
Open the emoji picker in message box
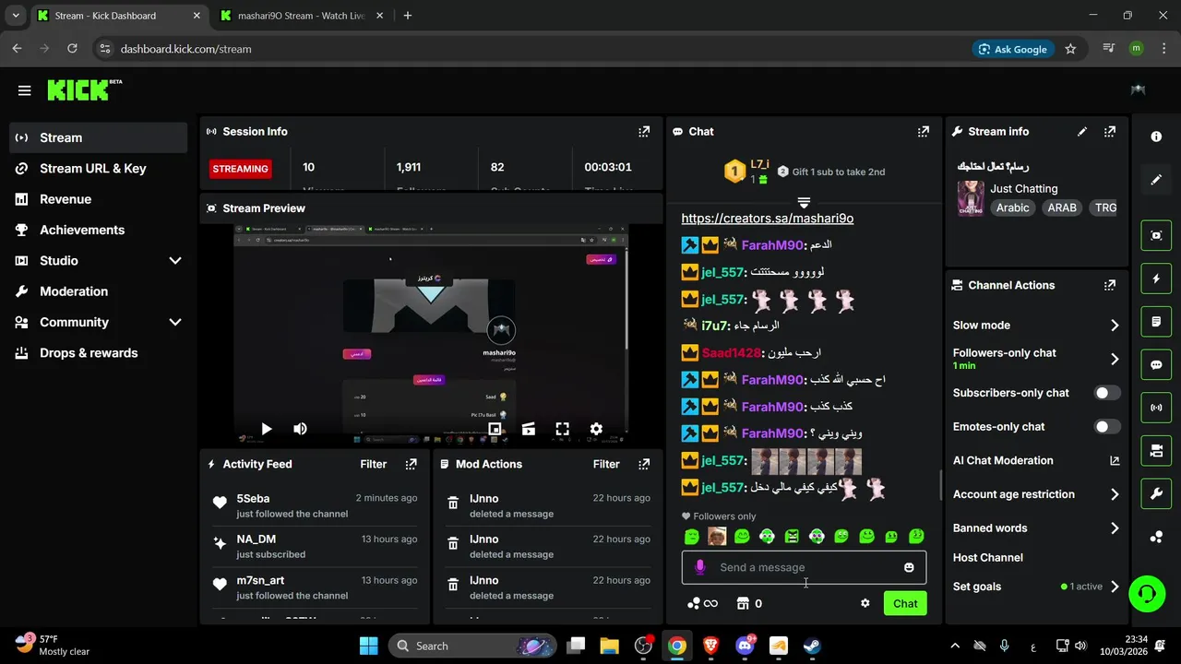click(909, 567)
